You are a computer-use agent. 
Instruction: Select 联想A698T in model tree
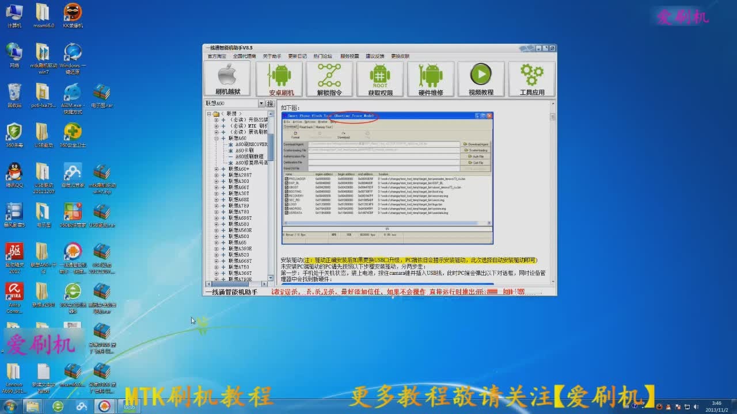[240, 218]
